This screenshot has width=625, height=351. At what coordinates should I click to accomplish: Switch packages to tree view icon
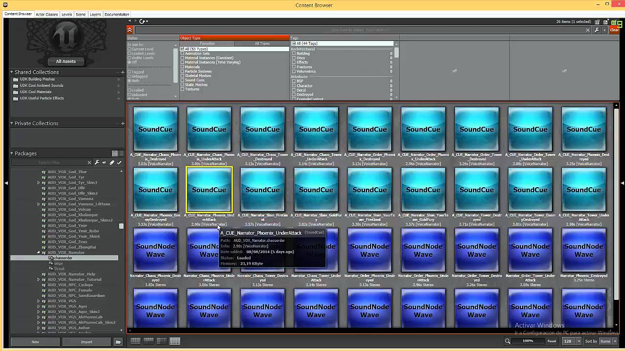coord(115,153)
